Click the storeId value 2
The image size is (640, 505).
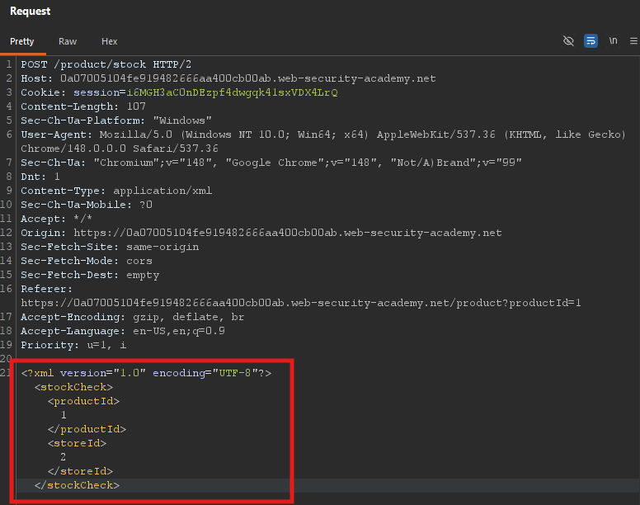tap(64, 457)
